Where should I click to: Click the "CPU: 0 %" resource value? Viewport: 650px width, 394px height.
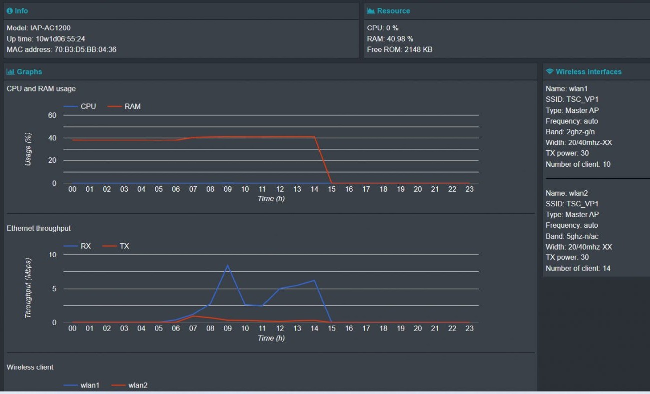pyautogui.click(x=383, y=28)
